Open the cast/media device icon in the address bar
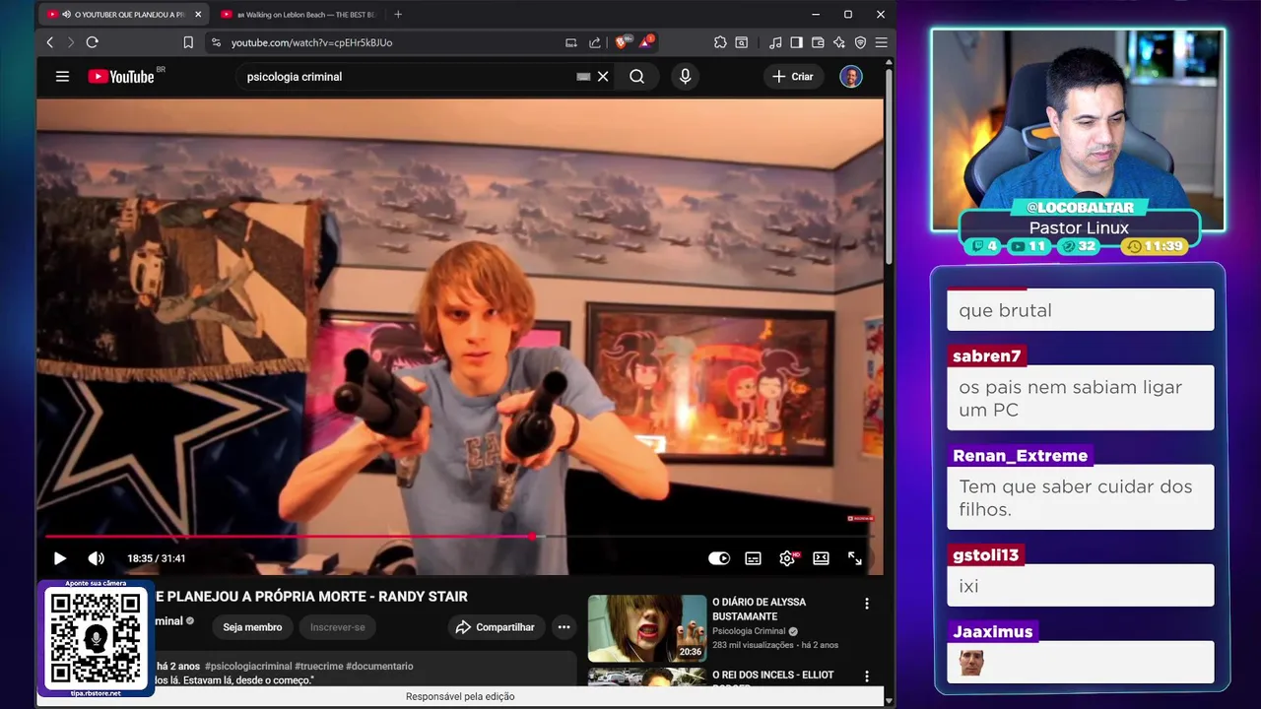 [x=570, y=42]
